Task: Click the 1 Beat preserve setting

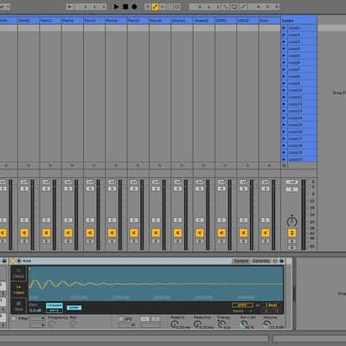Action: [272, 305]
